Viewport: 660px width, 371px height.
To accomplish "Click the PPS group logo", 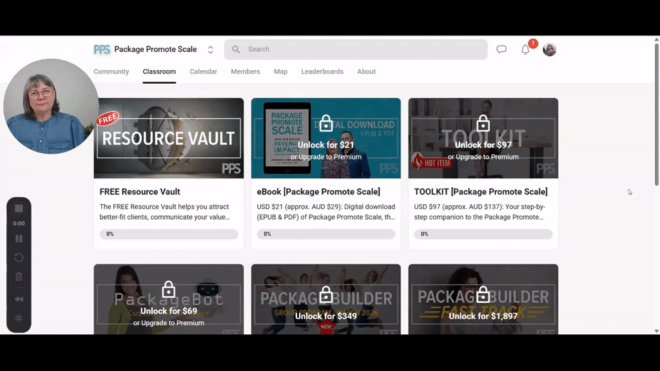I will 102,50.
